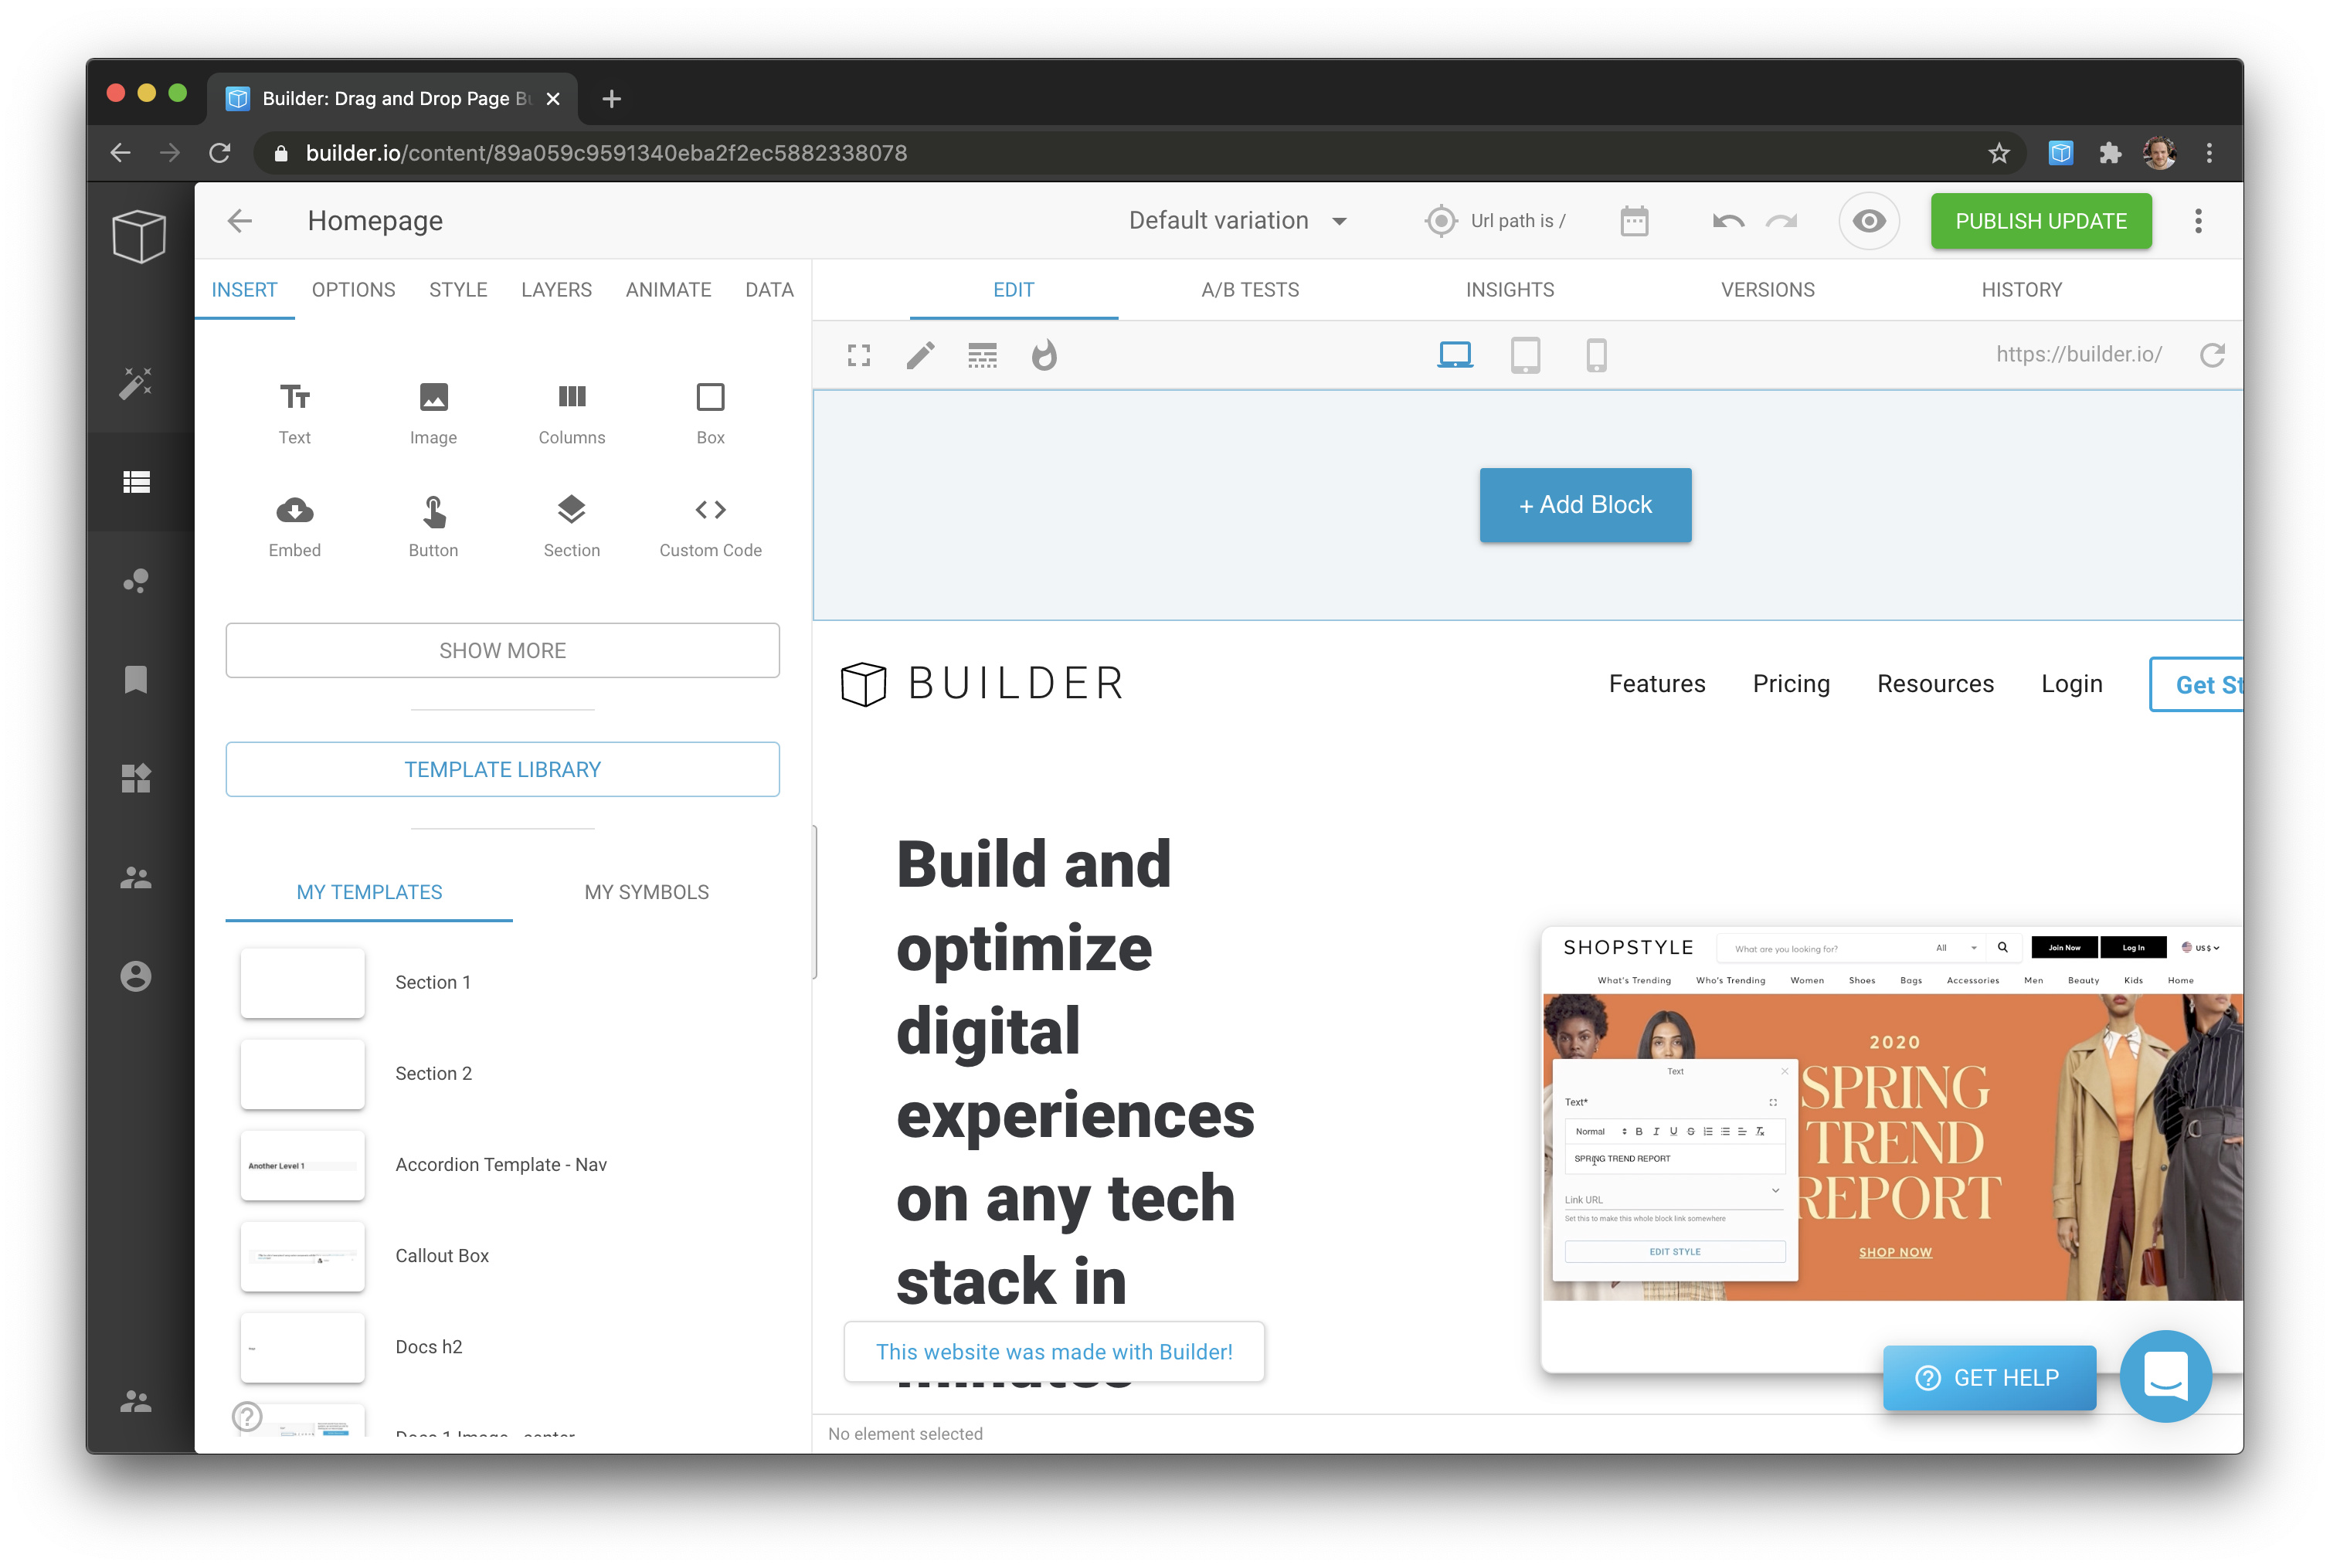Reload the preview with refresh icon
Viewport: 2330px width, 1568px height.
point(2213,355)
